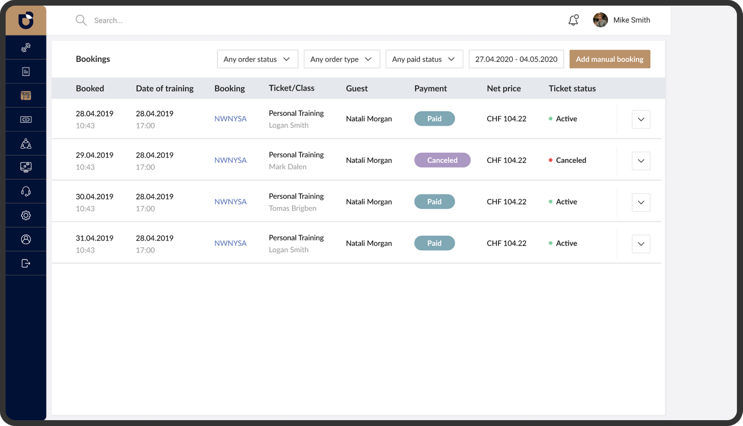The image size is (743, 426).
Task: Click Mike Smith's avatar photo
Action: coord(600,20)
